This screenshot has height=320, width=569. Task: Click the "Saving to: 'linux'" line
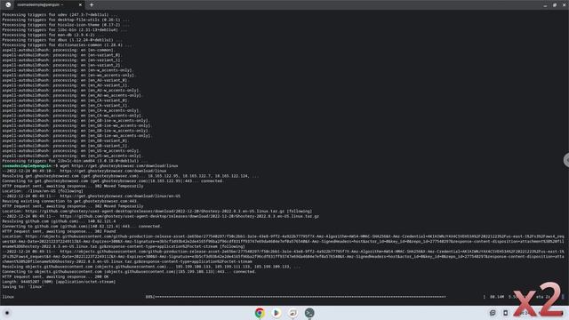pos(22,286)
